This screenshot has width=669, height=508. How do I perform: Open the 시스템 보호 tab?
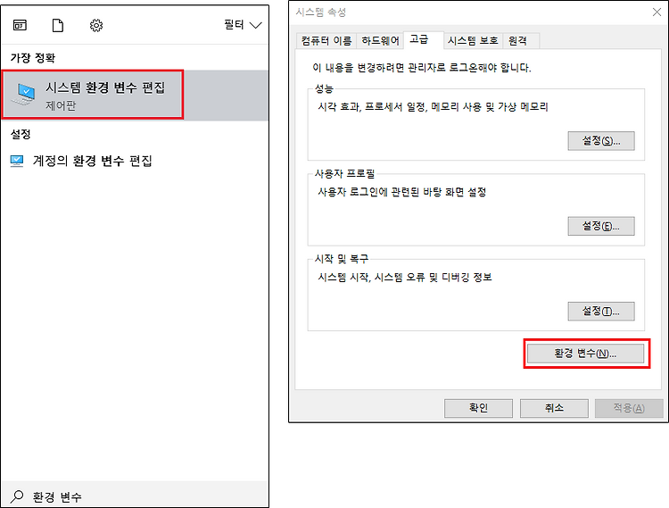[473, 40]
